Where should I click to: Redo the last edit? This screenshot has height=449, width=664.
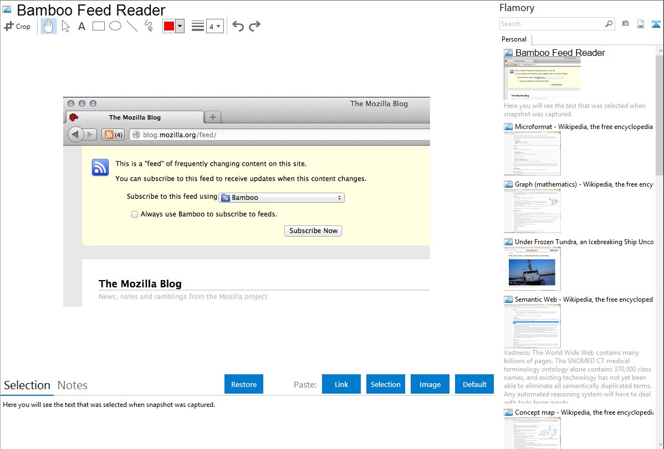point(254,26)
